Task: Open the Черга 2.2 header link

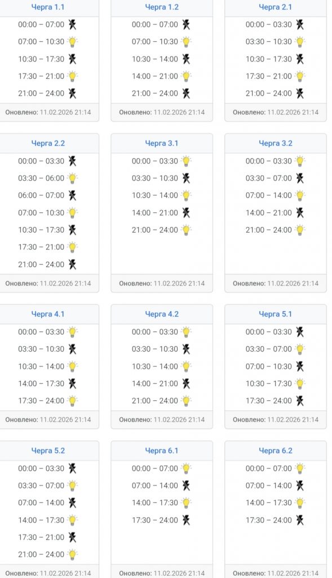Action: coord(48,143)
